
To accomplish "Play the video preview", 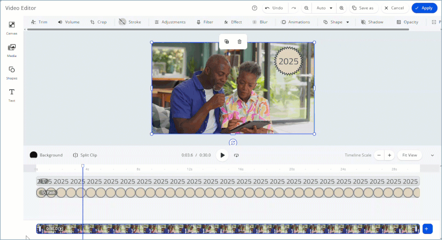I will 222,155.
